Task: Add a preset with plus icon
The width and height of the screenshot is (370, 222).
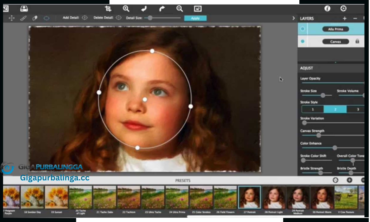Action: (x=350, y=180)
